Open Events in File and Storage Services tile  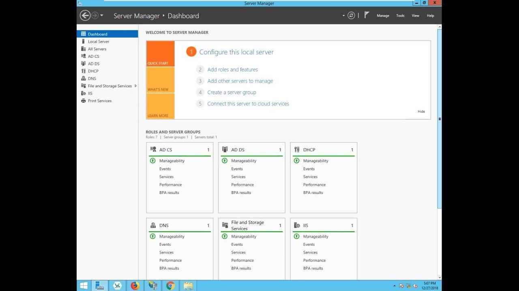[x=237, y=245]
